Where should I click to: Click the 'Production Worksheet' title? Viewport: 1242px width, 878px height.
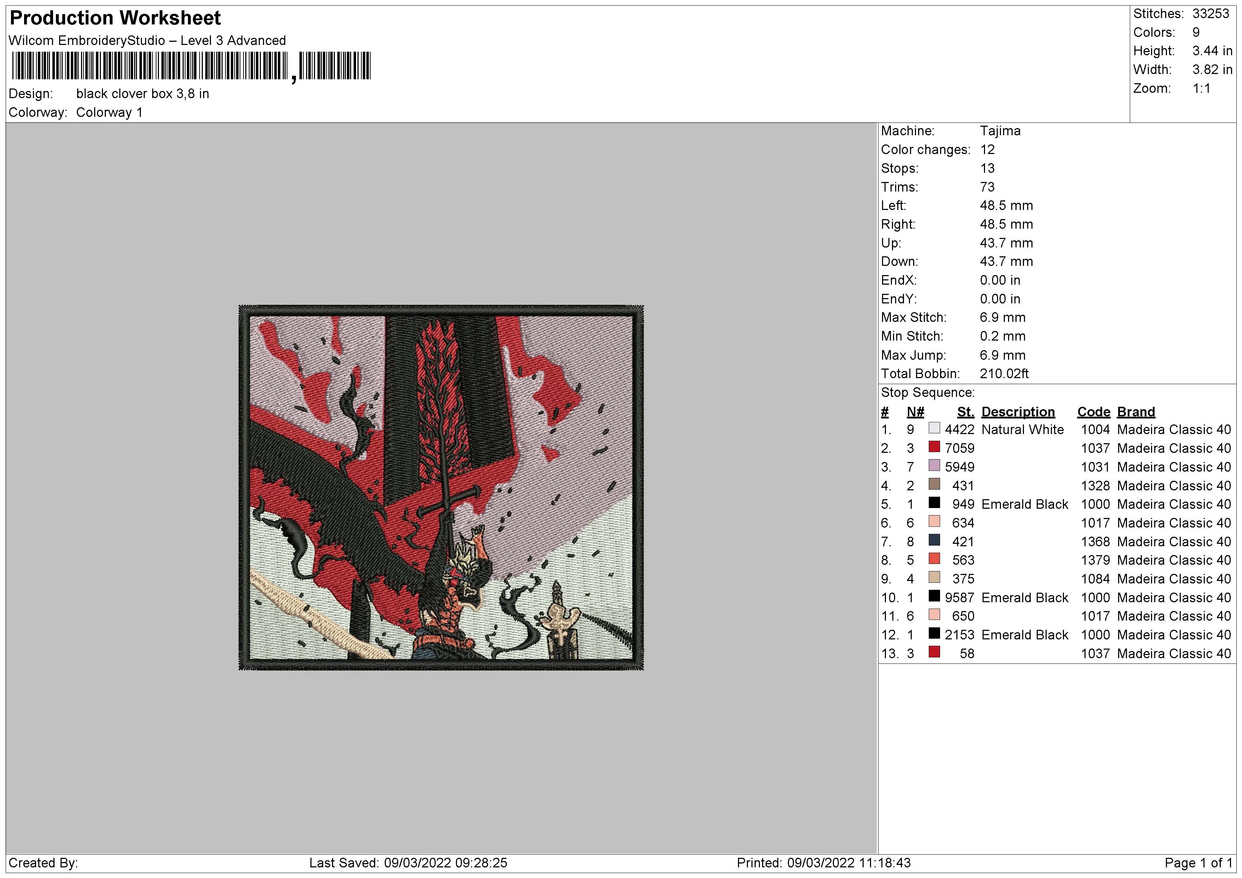tap(115, 18)
